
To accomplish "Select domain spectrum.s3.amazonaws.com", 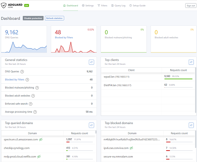I will (x=21, y=139).
